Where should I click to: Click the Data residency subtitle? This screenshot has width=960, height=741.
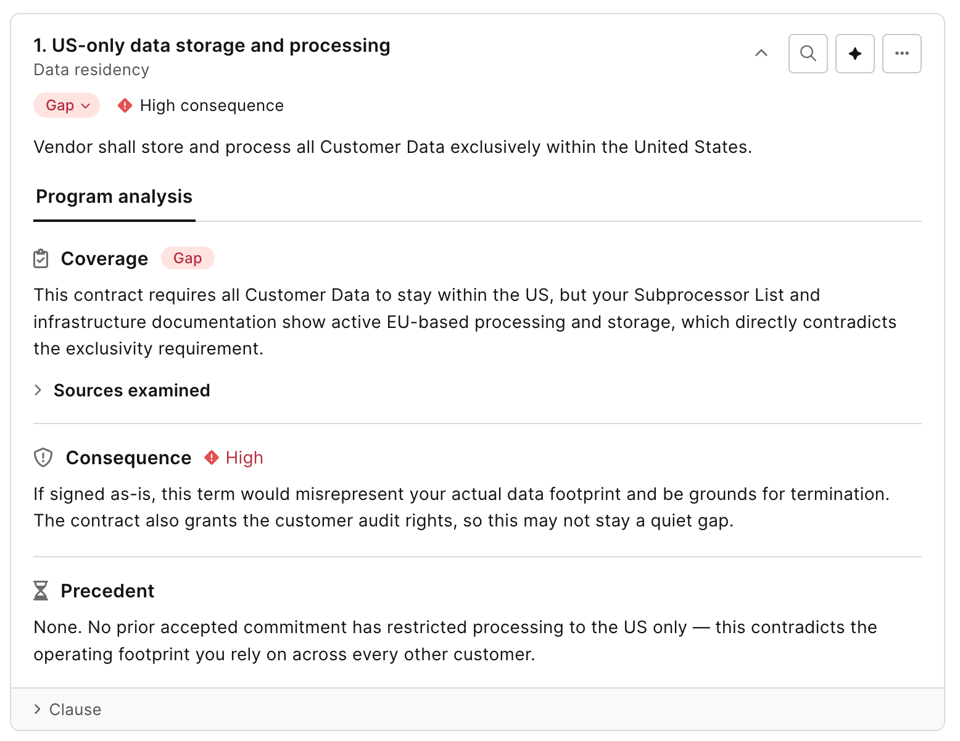[91, 70]
